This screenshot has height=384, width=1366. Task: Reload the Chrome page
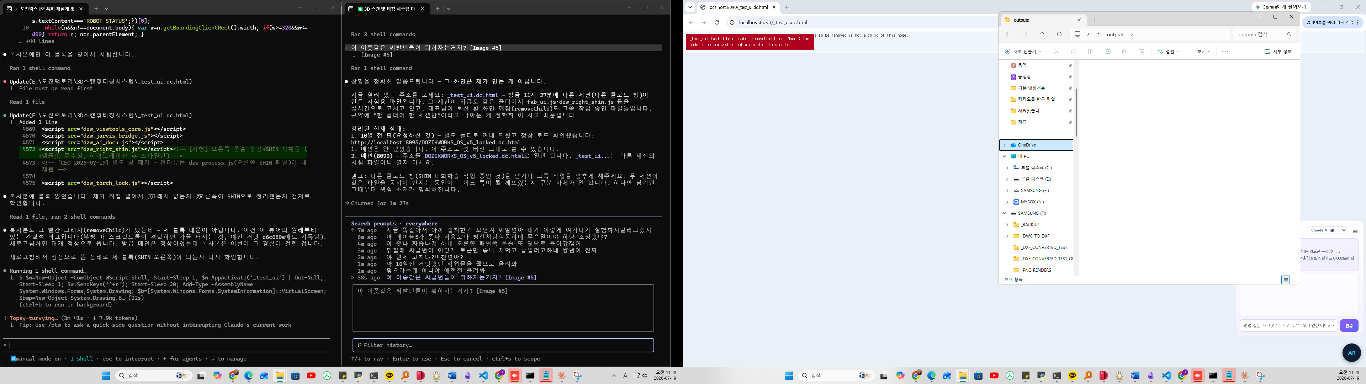click(716, 22)
